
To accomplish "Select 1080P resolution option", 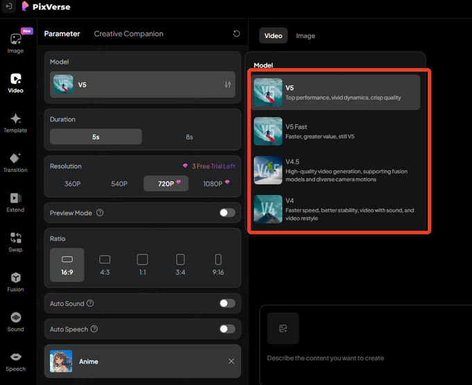I will [x=212, y=184].
